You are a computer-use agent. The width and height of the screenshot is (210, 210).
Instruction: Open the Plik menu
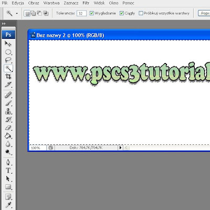(5, 3)
